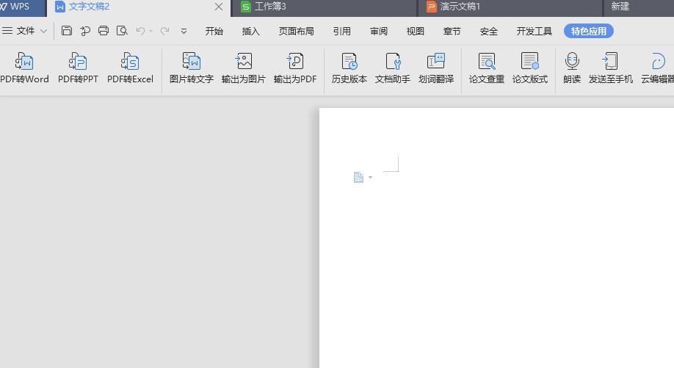Select 输出为图片 export option
The width and height of the screenshot is (674, 368).
(x=243, y=68)
